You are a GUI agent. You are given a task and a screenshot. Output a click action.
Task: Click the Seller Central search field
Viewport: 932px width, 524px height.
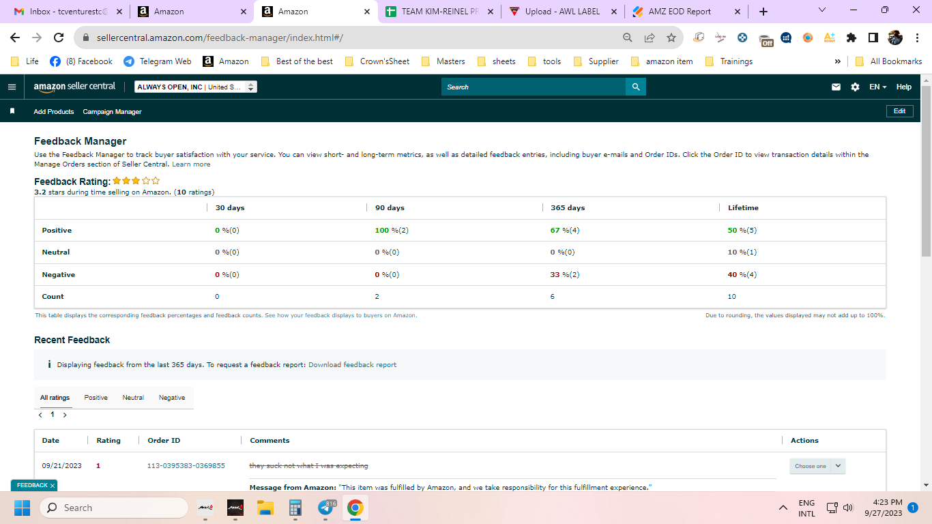(x=534, y=87)
